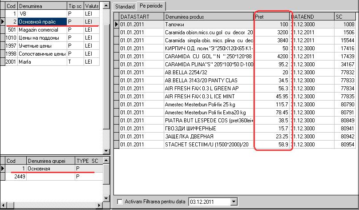Viewport: 359px width, 210px height.
Task: Click ГВОЗДИ ШИФЕРНЫЕ product cell
Action: (209, 129)
